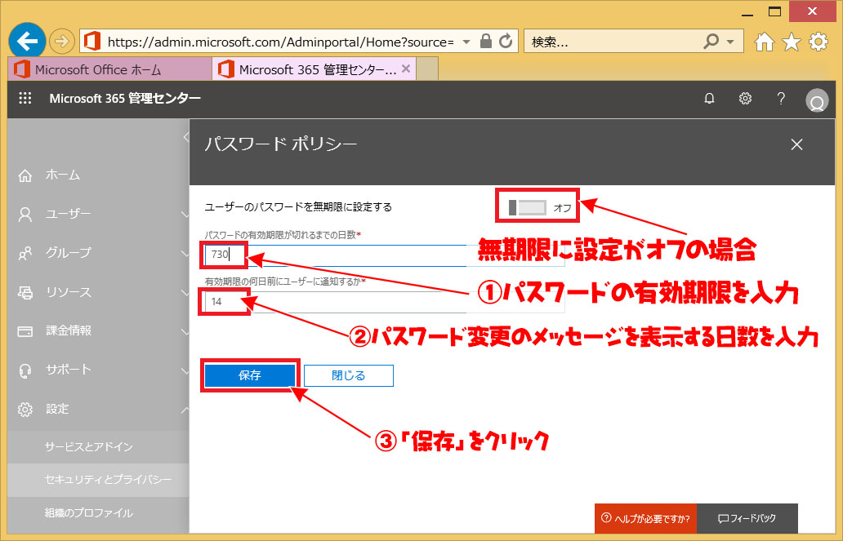Click the 課金情報 card icon in sidebar

click(25, 331)
